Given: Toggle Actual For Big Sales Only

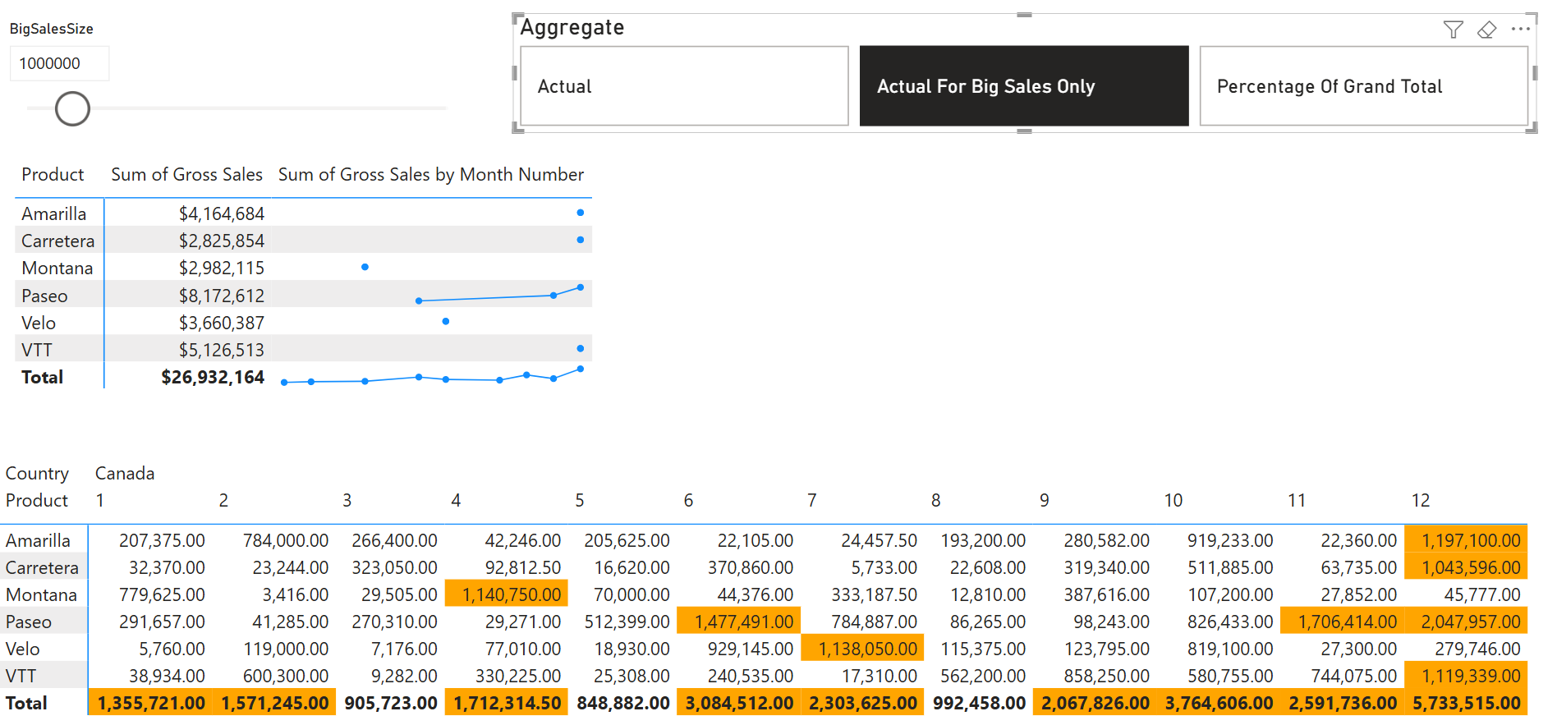Looking at the screenshot, I should tap(1024, 86).
